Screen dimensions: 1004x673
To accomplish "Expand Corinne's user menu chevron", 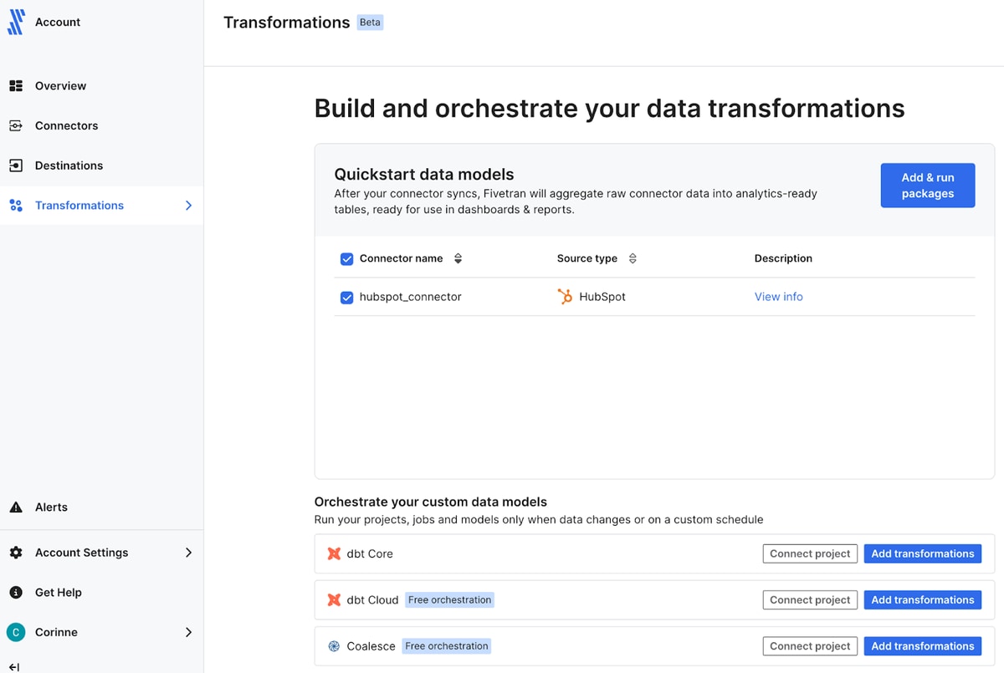I will [188, 633].
